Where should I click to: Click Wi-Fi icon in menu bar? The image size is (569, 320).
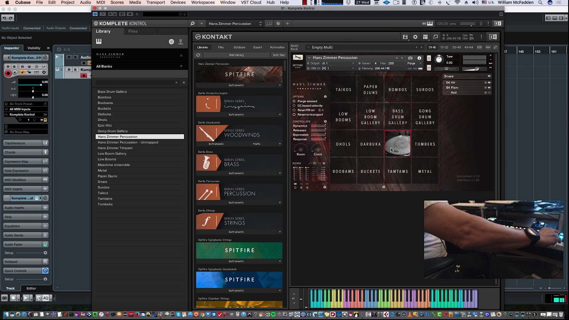[457, 3]
